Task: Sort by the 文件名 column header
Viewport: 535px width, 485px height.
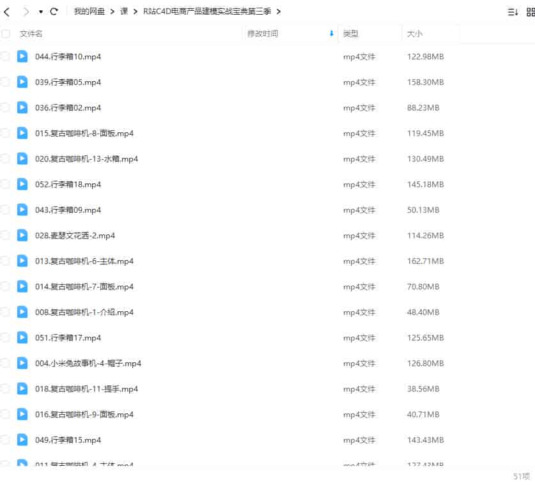Action: point(32,33)
